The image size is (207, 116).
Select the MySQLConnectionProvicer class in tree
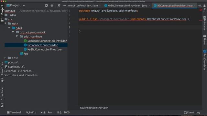click(43, 49)
